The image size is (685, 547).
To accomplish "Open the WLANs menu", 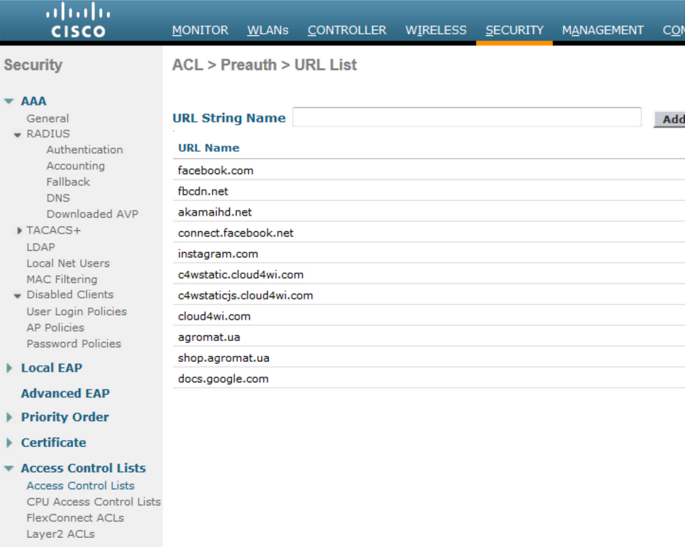I will [268, 30].
